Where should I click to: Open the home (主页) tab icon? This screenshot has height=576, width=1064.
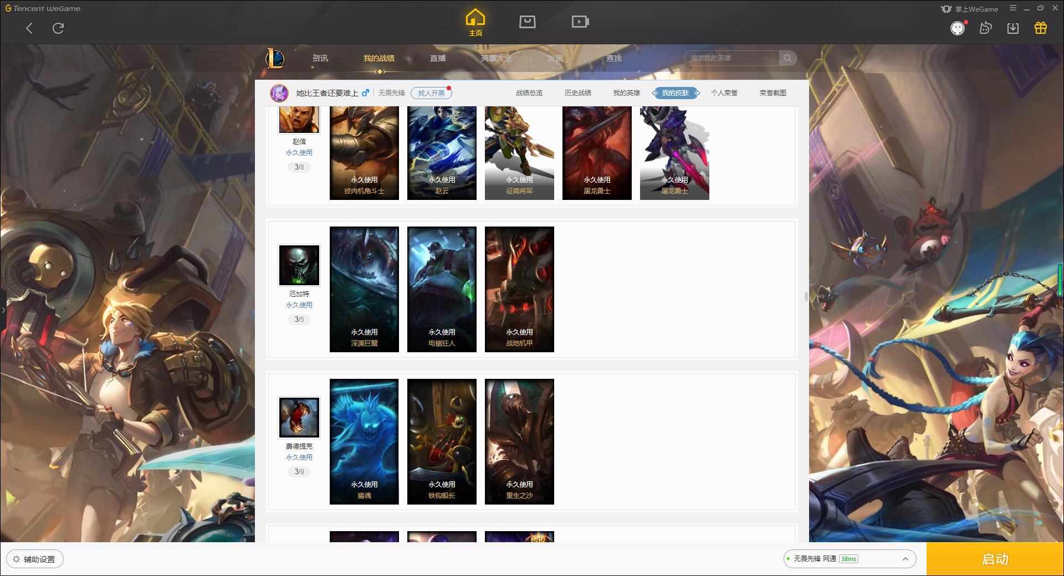click(475, 22)
